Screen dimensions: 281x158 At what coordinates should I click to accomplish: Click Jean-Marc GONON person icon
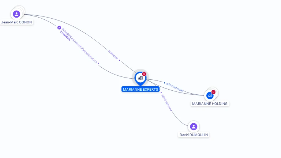[x=16, y=14]
